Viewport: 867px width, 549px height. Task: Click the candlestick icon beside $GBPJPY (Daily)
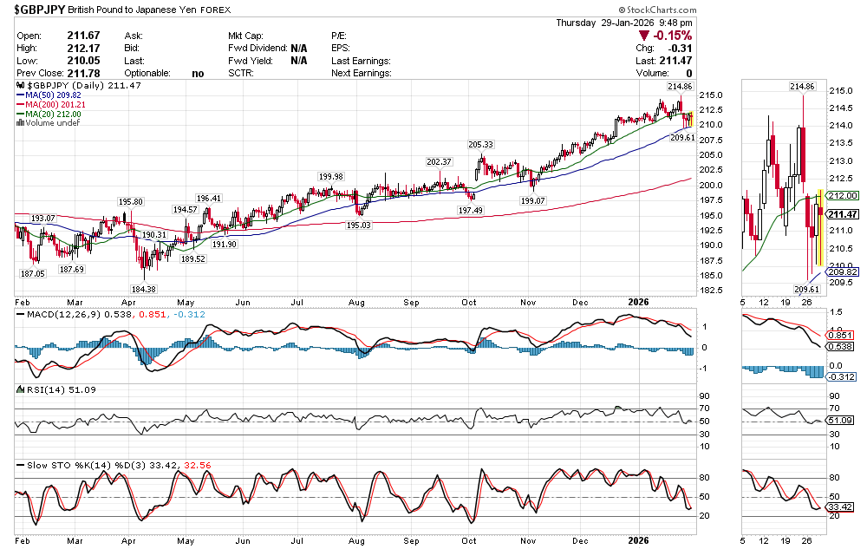click(x=20, y=87)
